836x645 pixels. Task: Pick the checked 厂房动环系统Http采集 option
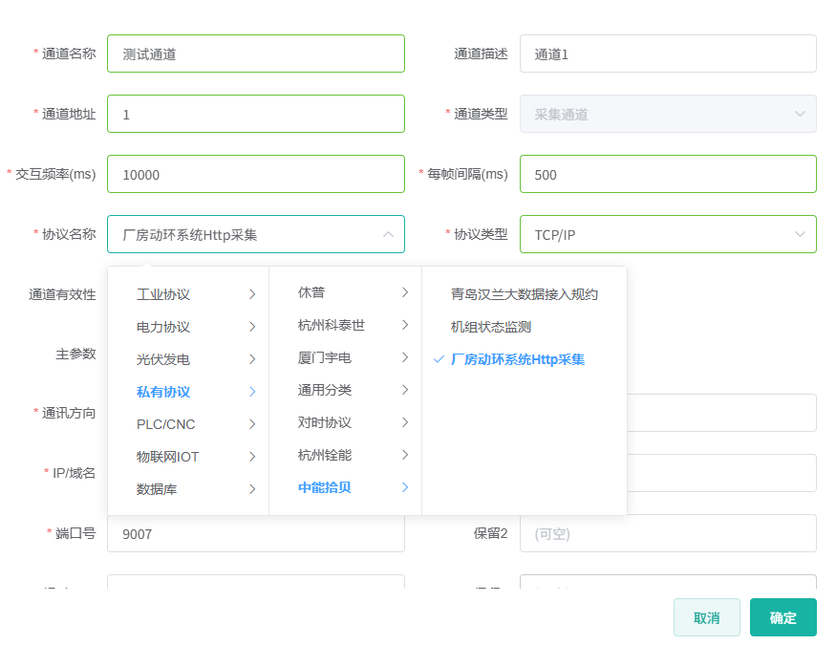518,359
